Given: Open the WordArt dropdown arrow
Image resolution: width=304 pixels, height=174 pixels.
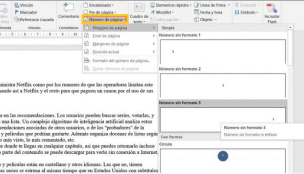Looking at the screenshot, I should (x=173, y=13).
